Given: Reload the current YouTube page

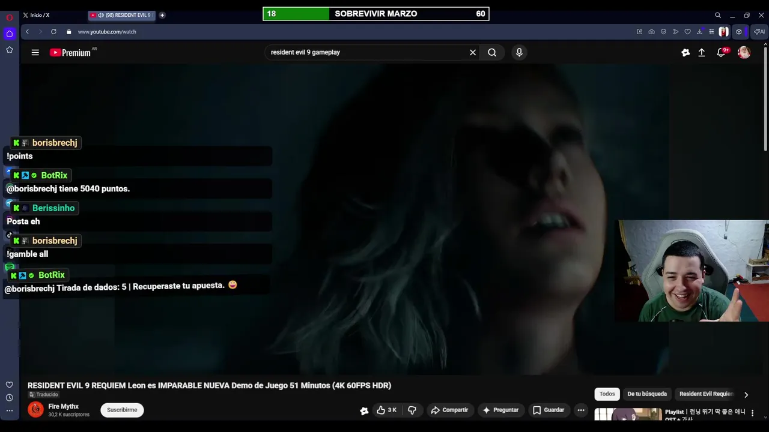Looking at the screenshot, I should (x=53, y=32).
